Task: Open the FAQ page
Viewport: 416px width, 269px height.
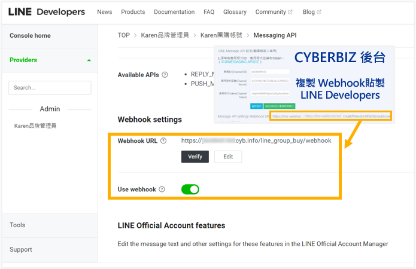Action: point(209,12)
